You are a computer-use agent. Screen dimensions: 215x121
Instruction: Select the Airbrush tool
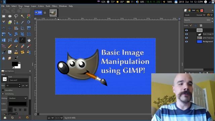(x=29, y=46)
